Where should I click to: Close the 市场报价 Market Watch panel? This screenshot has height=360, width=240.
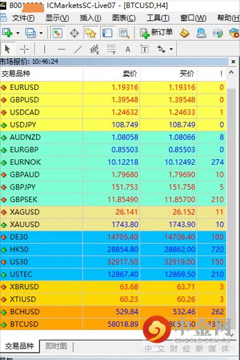pyautogui.click(x=233, y=61)
